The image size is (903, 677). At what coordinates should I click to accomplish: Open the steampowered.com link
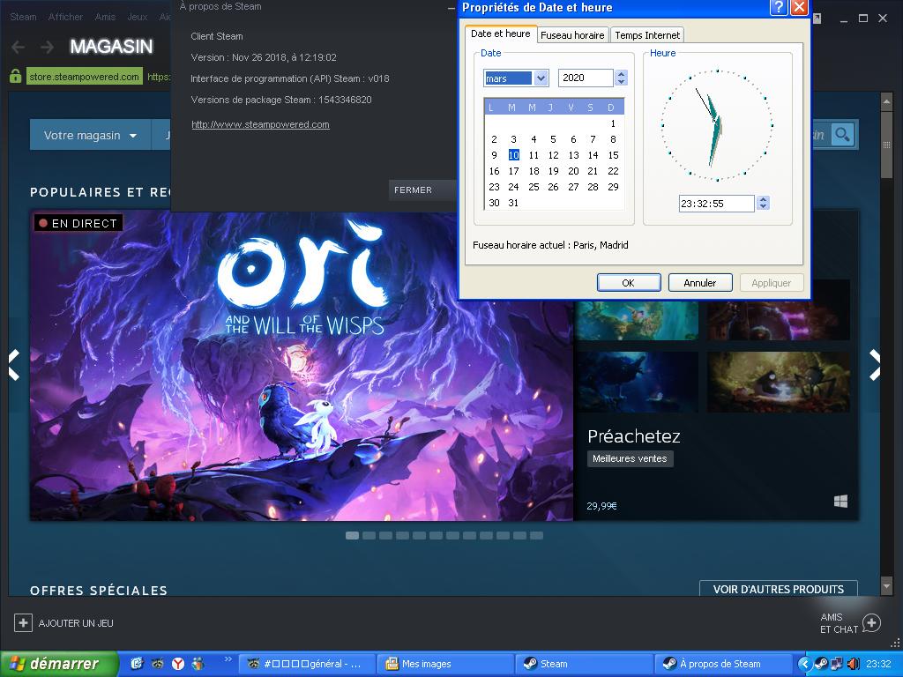point(260,124)
